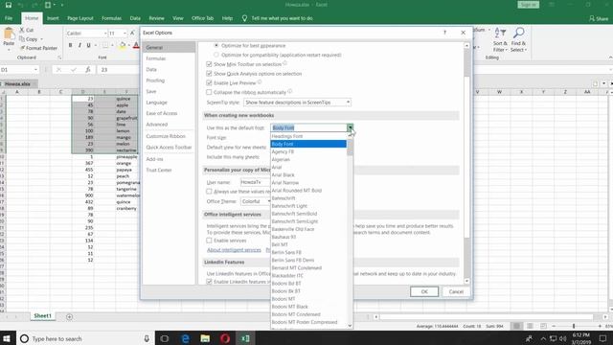Uncheck Enable LinkedIn features checkbox
The width and height of the screenshot is (613, 345).
(209, 282)
